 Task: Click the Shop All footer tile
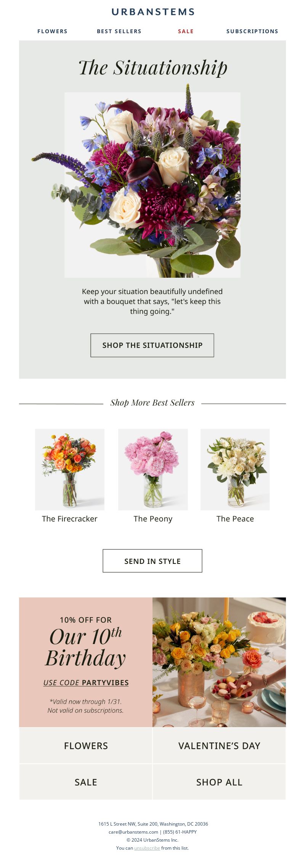(219, 782)
